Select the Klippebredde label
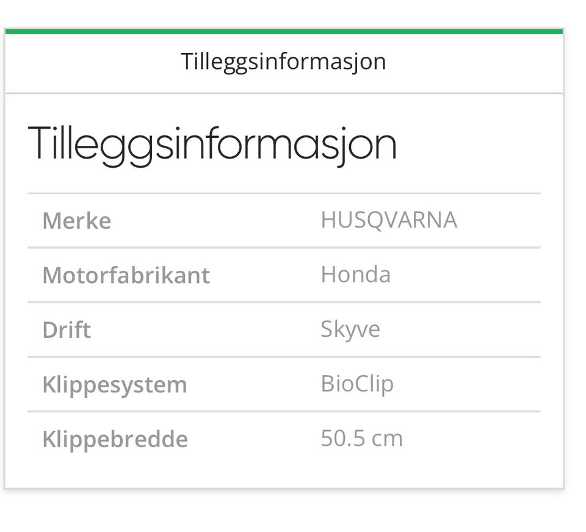Image resolution: width=586 pixels, height=532 pixels. pos(115,439)
